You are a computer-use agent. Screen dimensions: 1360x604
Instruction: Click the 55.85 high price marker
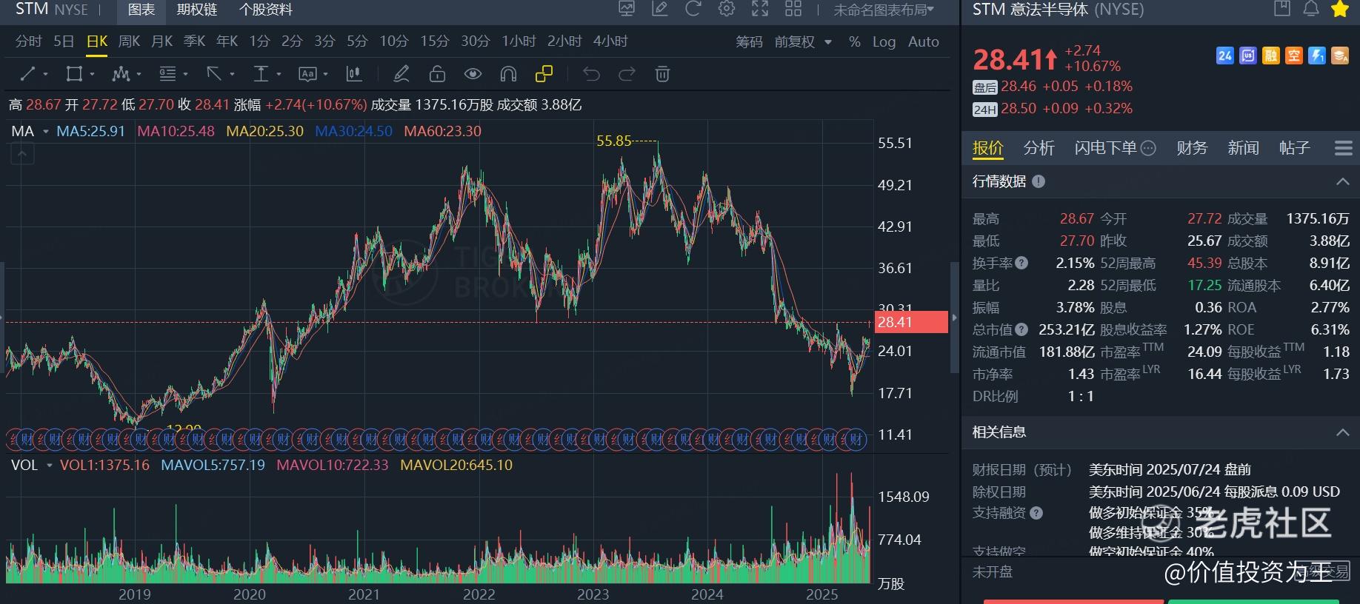tap(613, 141)
